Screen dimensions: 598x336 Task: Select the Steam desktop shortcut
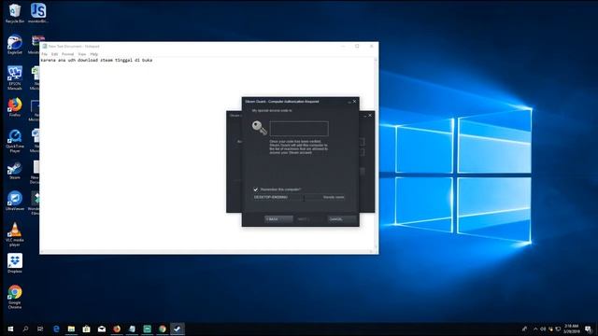coord(15,170)
